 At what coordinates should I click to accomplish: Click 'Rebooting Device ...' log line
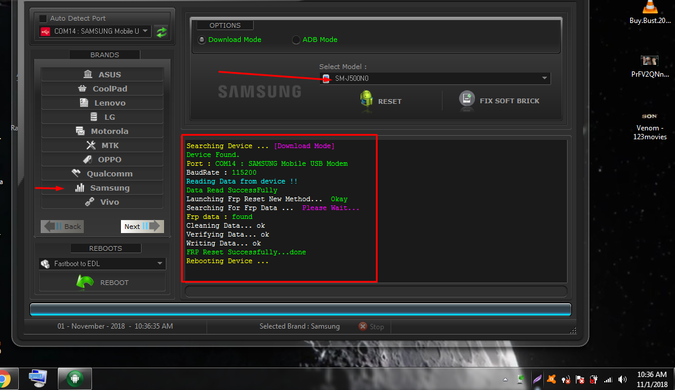[227, 261]
